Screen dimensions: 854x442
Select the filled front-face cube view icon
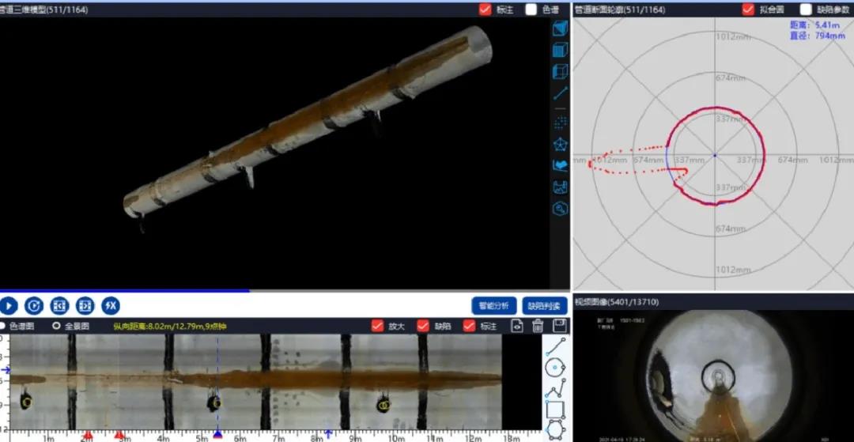click(561, 50)
